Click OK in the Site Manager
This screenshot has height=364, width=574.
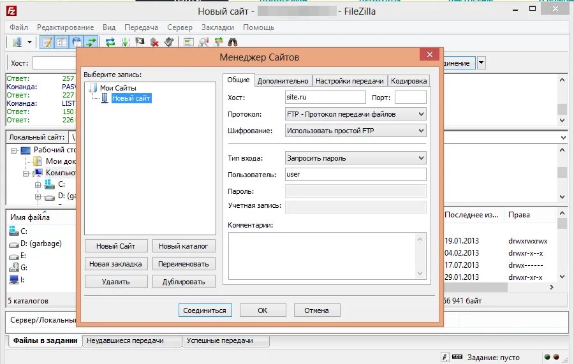(x=263, y=310)
